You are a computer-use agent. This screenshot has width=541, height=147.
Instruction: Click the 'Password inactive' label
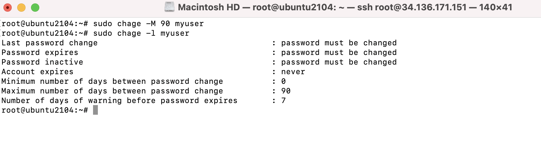pos(42,62)
